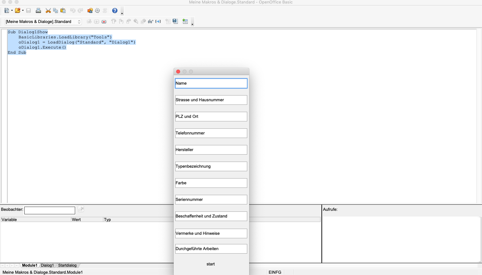
Task: Switch to the Startdialog tab
Action: (67, 265)
